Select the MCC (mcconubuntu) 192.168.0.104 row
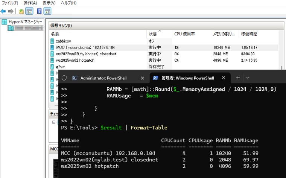This screenshot has width=286, height=178. coord(164,47)
